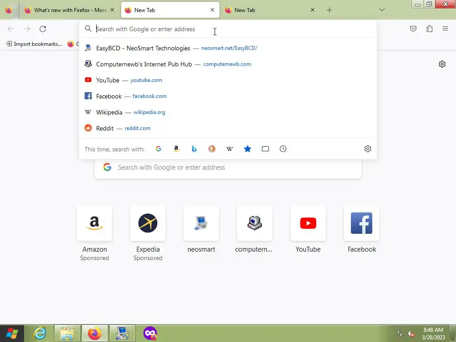The image size is (456, 342).
Task: Search this time with Google
Action: pyautogui.click(x=159, y=149)
